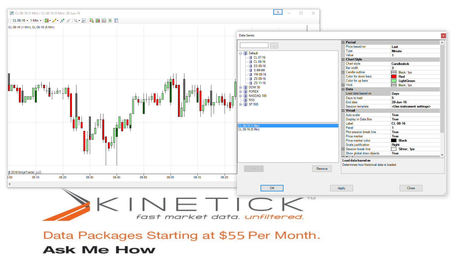
Task: Click the database icon beside ZS 11-16
Action: point(250,83)
